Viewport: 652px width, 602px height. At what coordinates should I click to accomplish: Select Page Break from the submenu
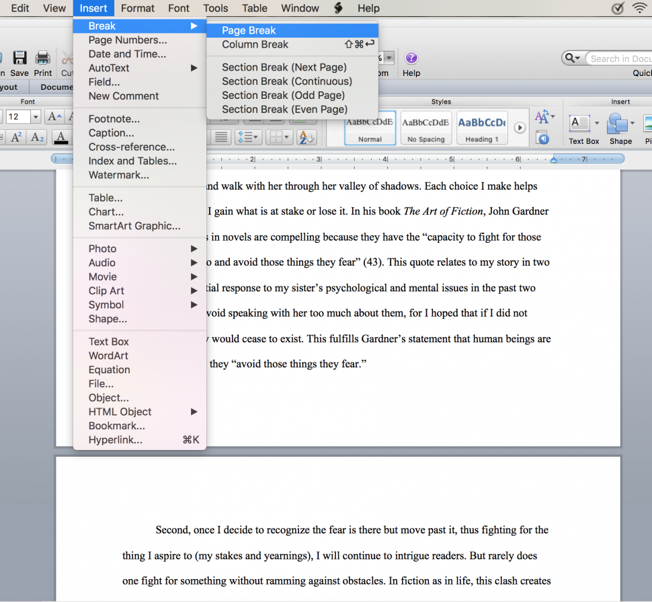(x=249, y=30)
